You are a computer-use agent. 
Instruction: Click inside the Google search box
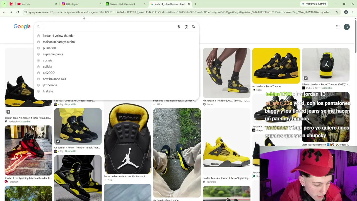coord(109,27)
